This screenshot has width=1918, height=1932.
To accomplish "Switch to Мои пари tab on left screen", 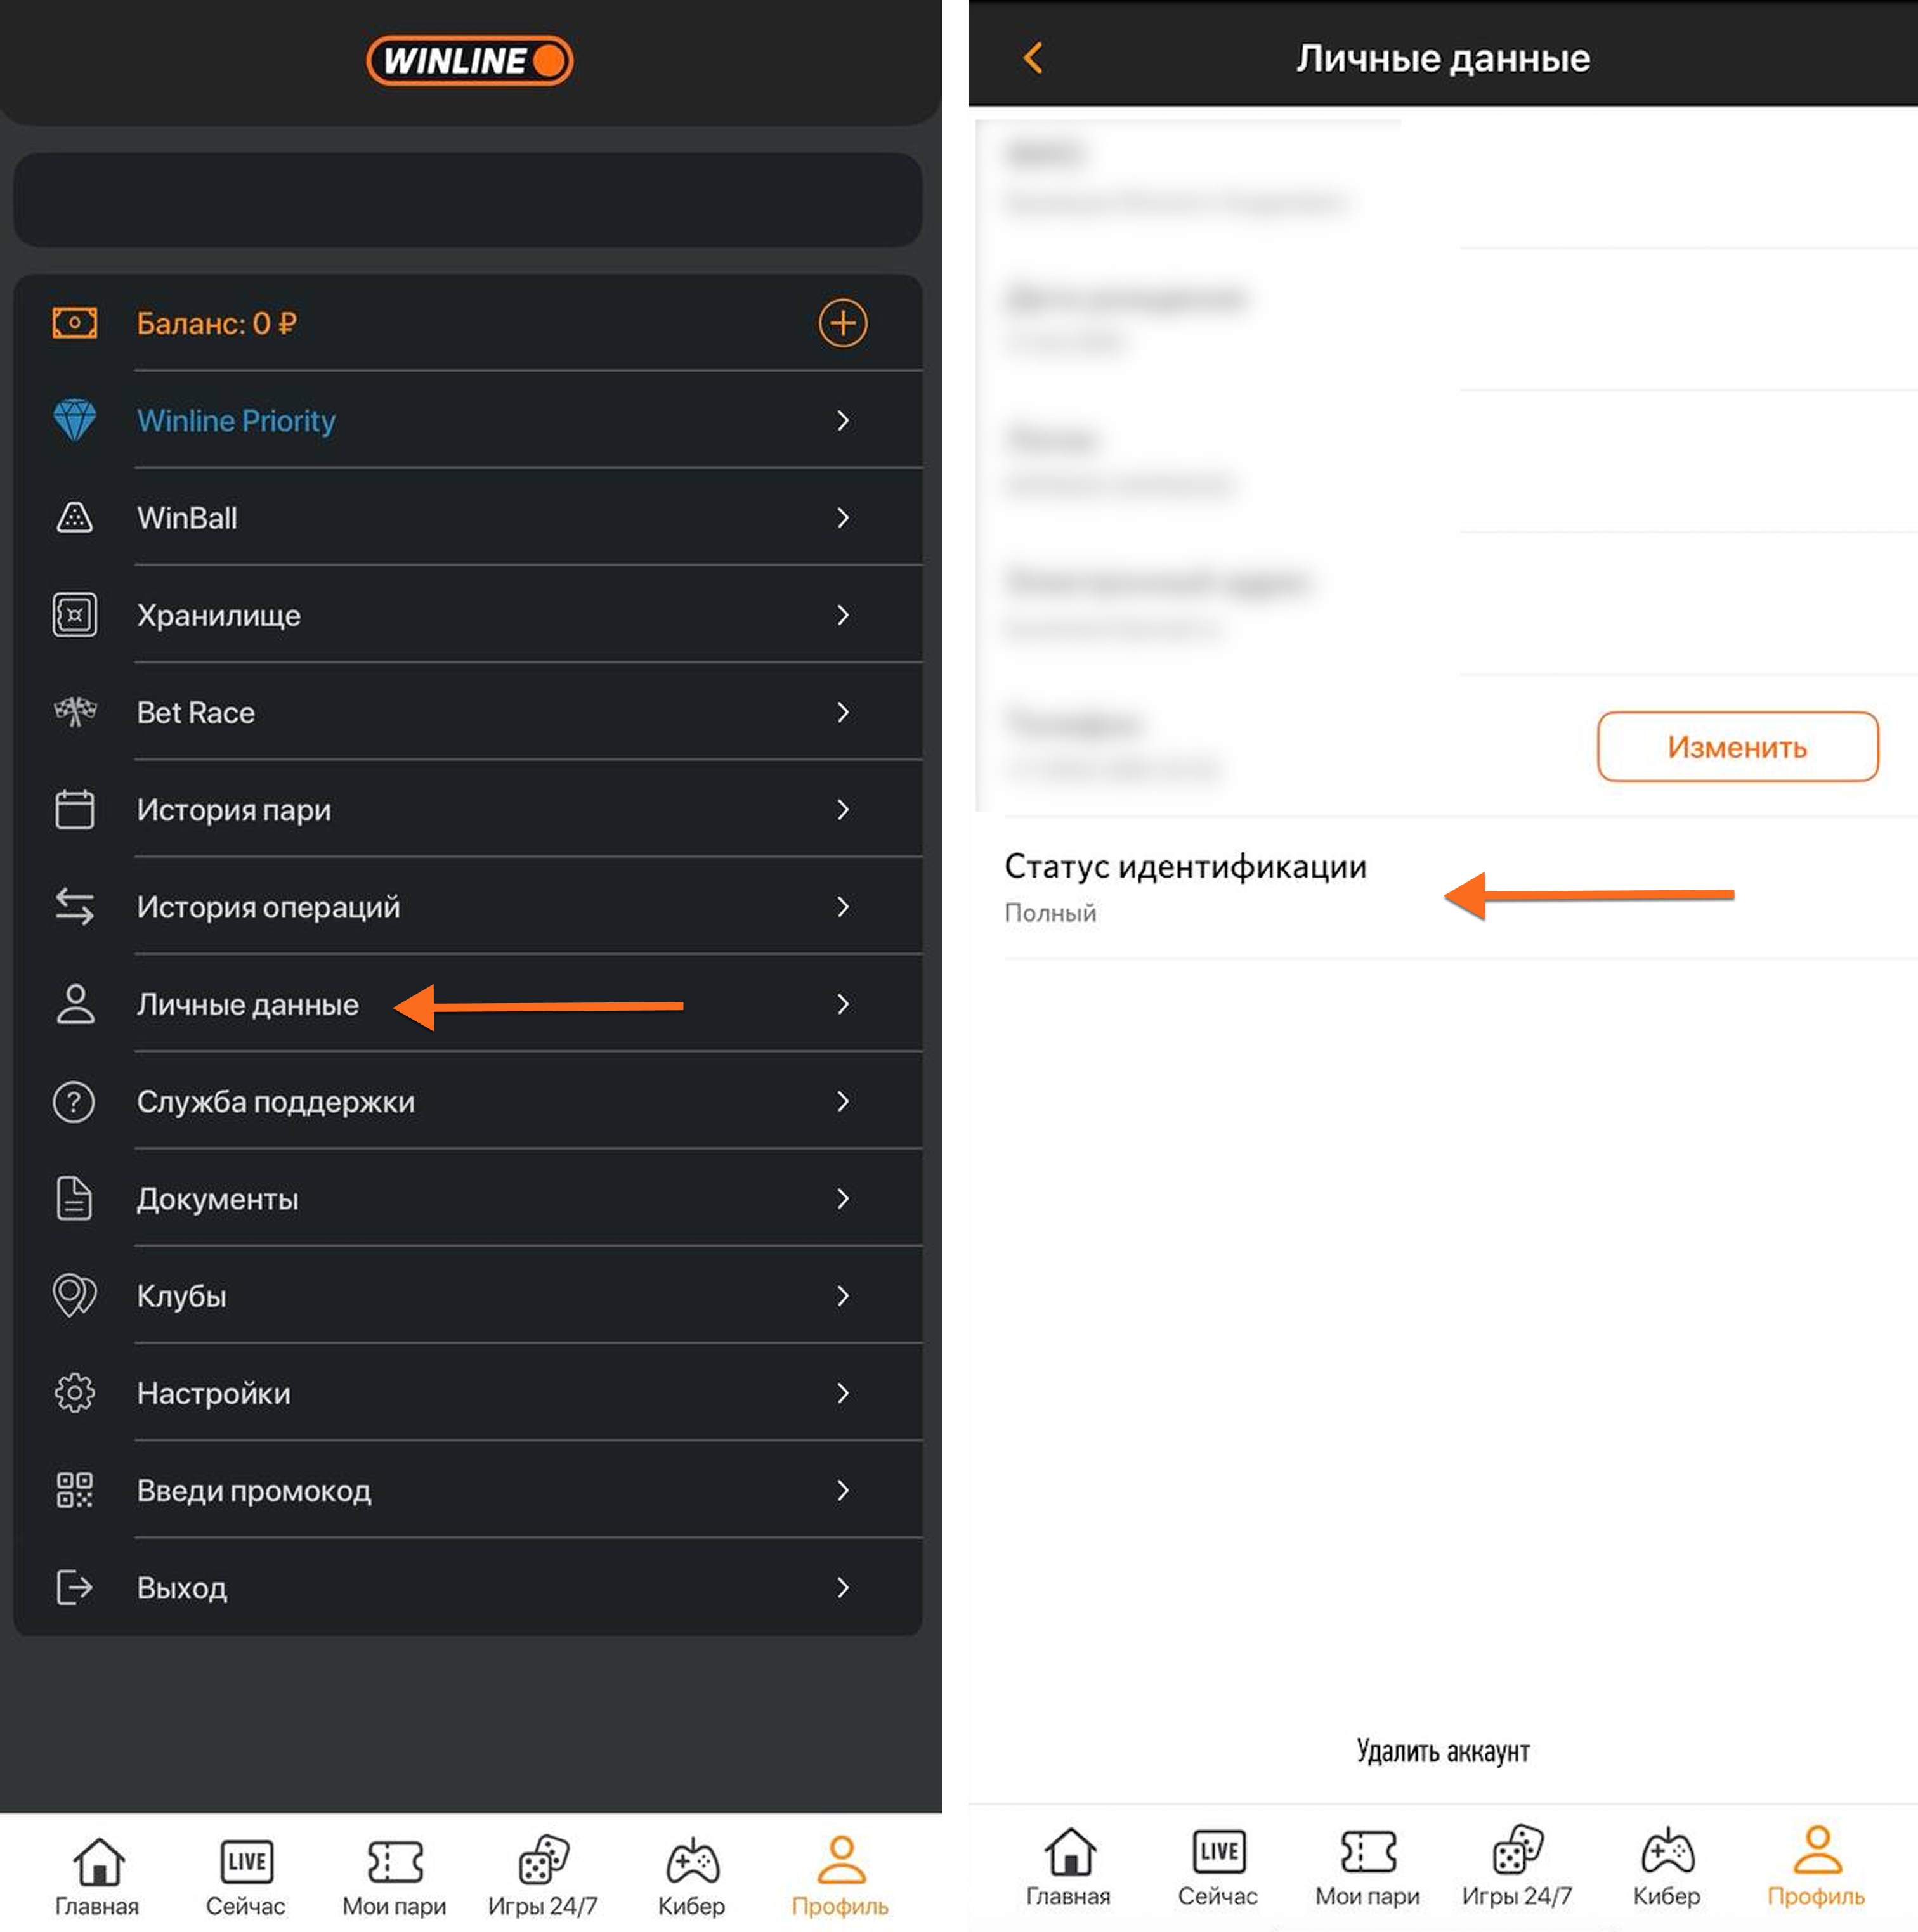I will [x=395, y=1877].
